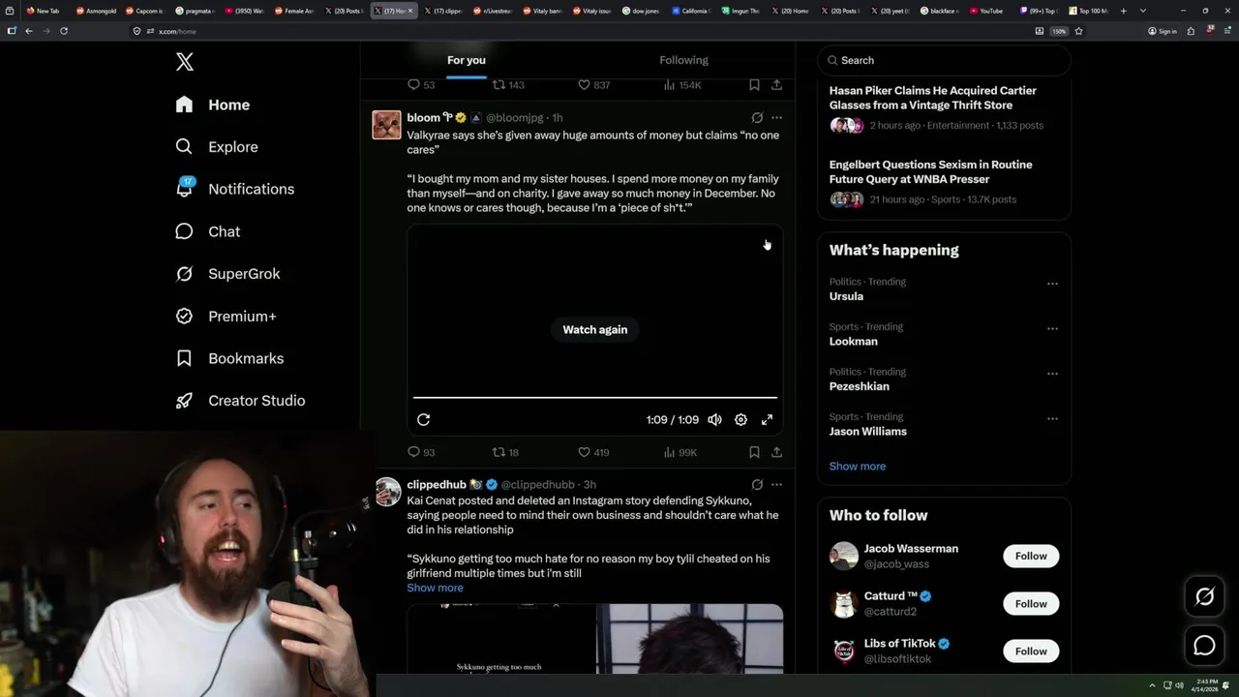This screenshot has height=697, width=1239.
Task: View analytics for bloom's post 99K
Action: tap(680, 452)
